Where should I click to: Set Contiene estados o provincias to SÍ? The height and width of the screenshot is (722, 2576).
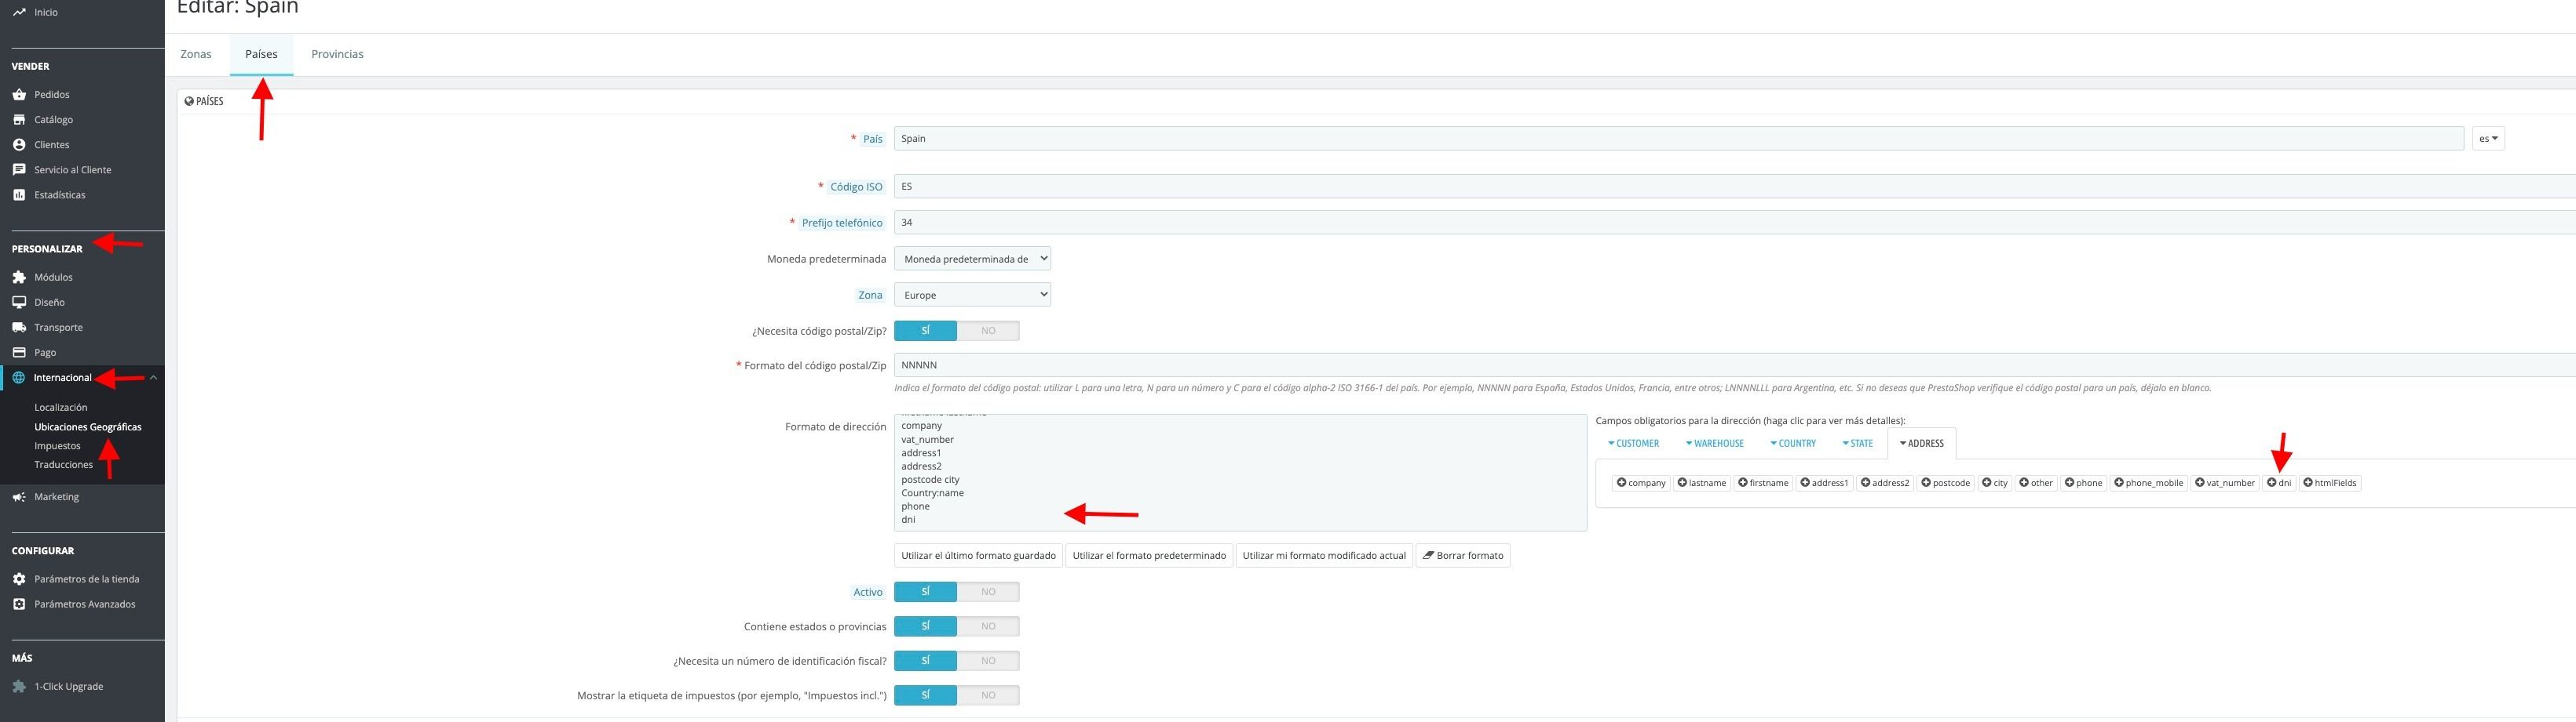coord(925,627)
